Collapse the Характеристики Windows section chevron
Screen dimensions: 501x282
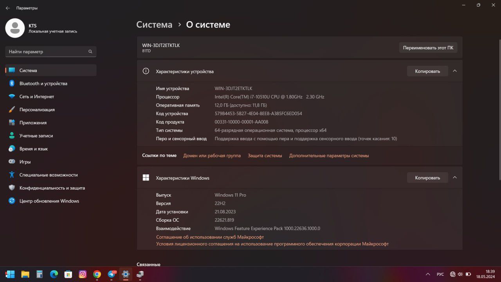tap(454, 177)
